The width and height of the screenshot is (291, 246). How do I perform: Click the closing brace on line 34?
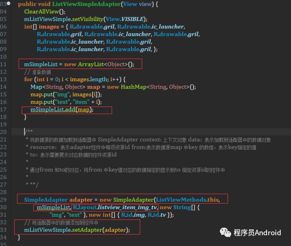(x=19, y=237)
